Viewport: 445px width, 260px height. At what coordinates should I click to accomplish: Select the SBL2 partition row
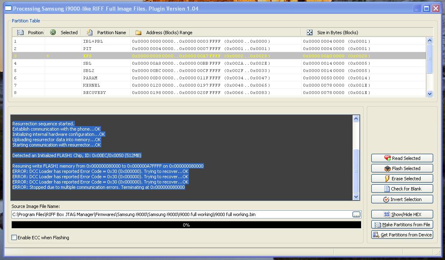[x=219, y=71]
